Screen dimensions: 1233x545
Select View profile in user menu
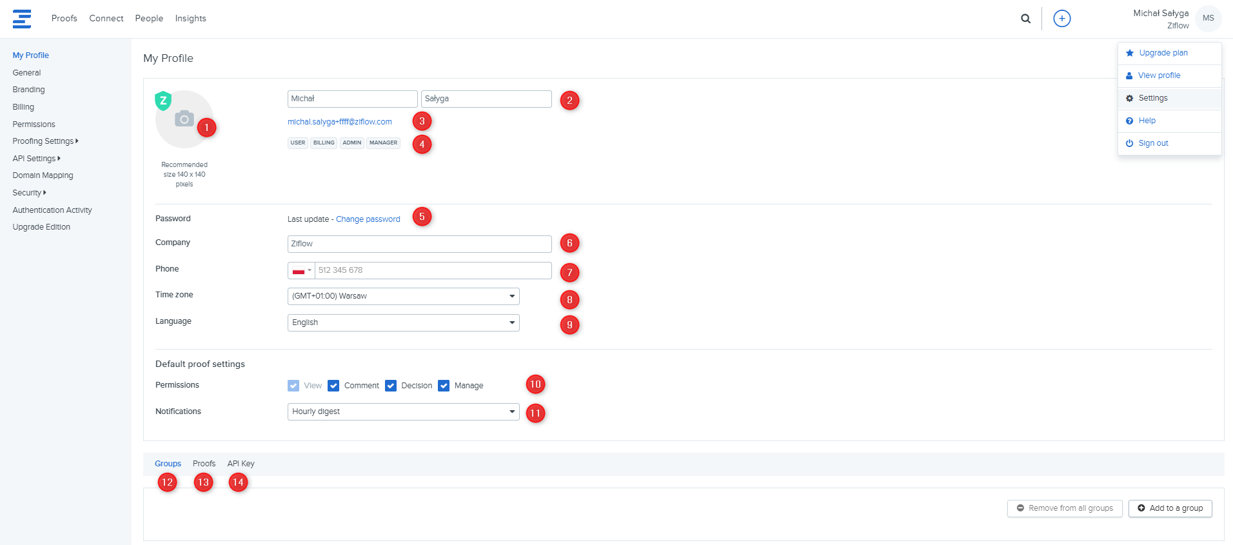1169,75
